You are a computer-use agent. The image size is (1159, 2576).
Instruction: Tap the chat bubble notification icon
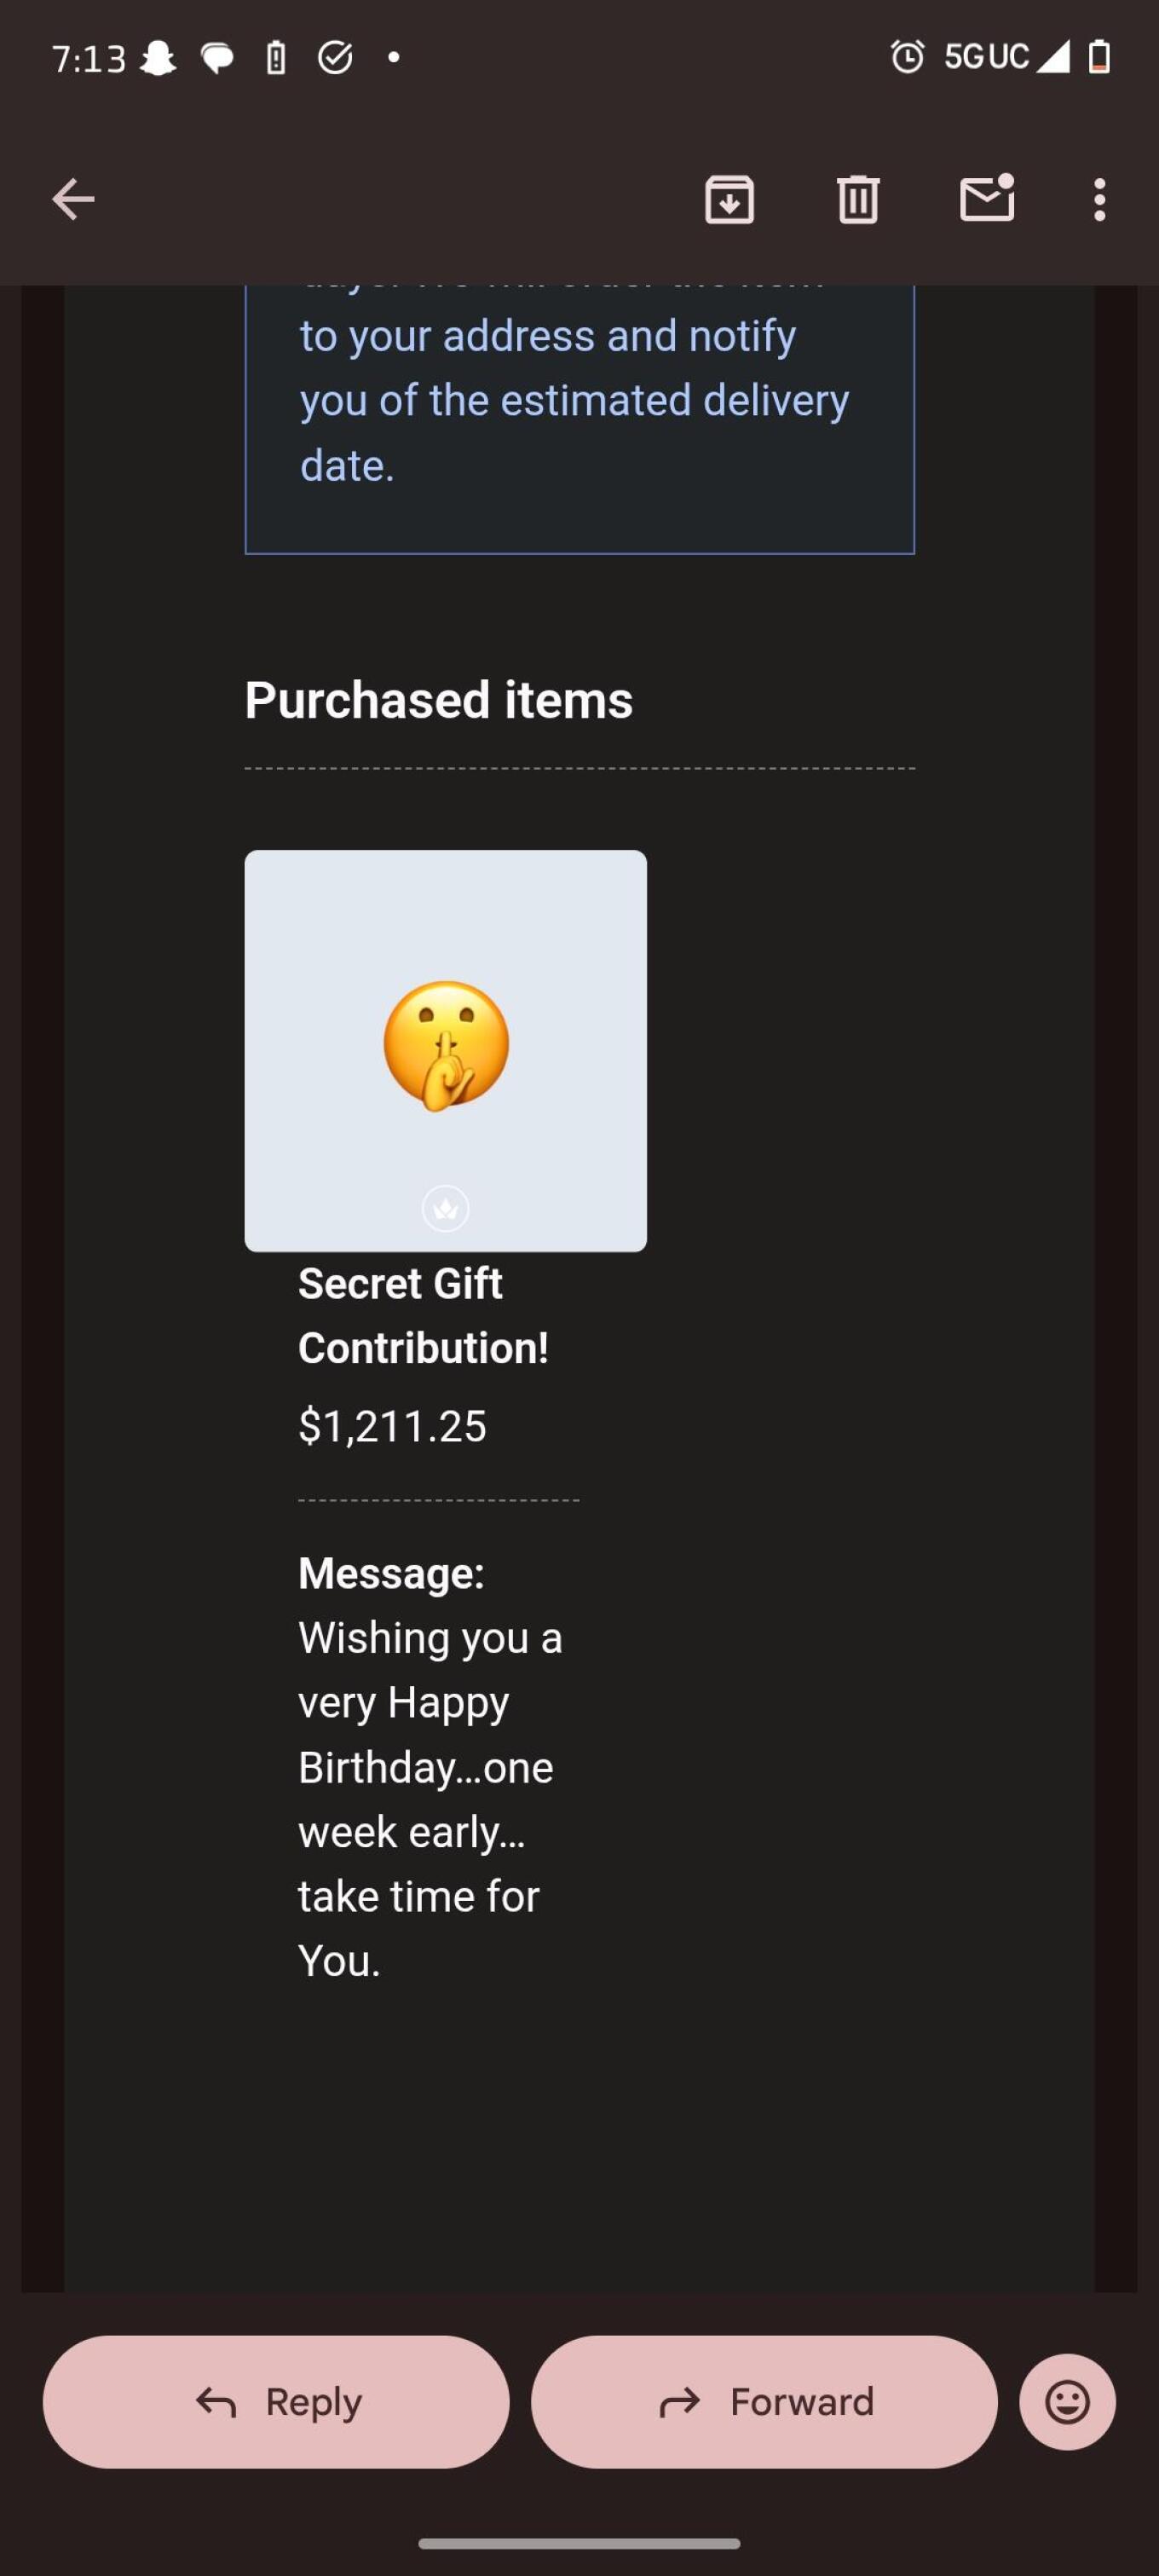click(217, 58)
